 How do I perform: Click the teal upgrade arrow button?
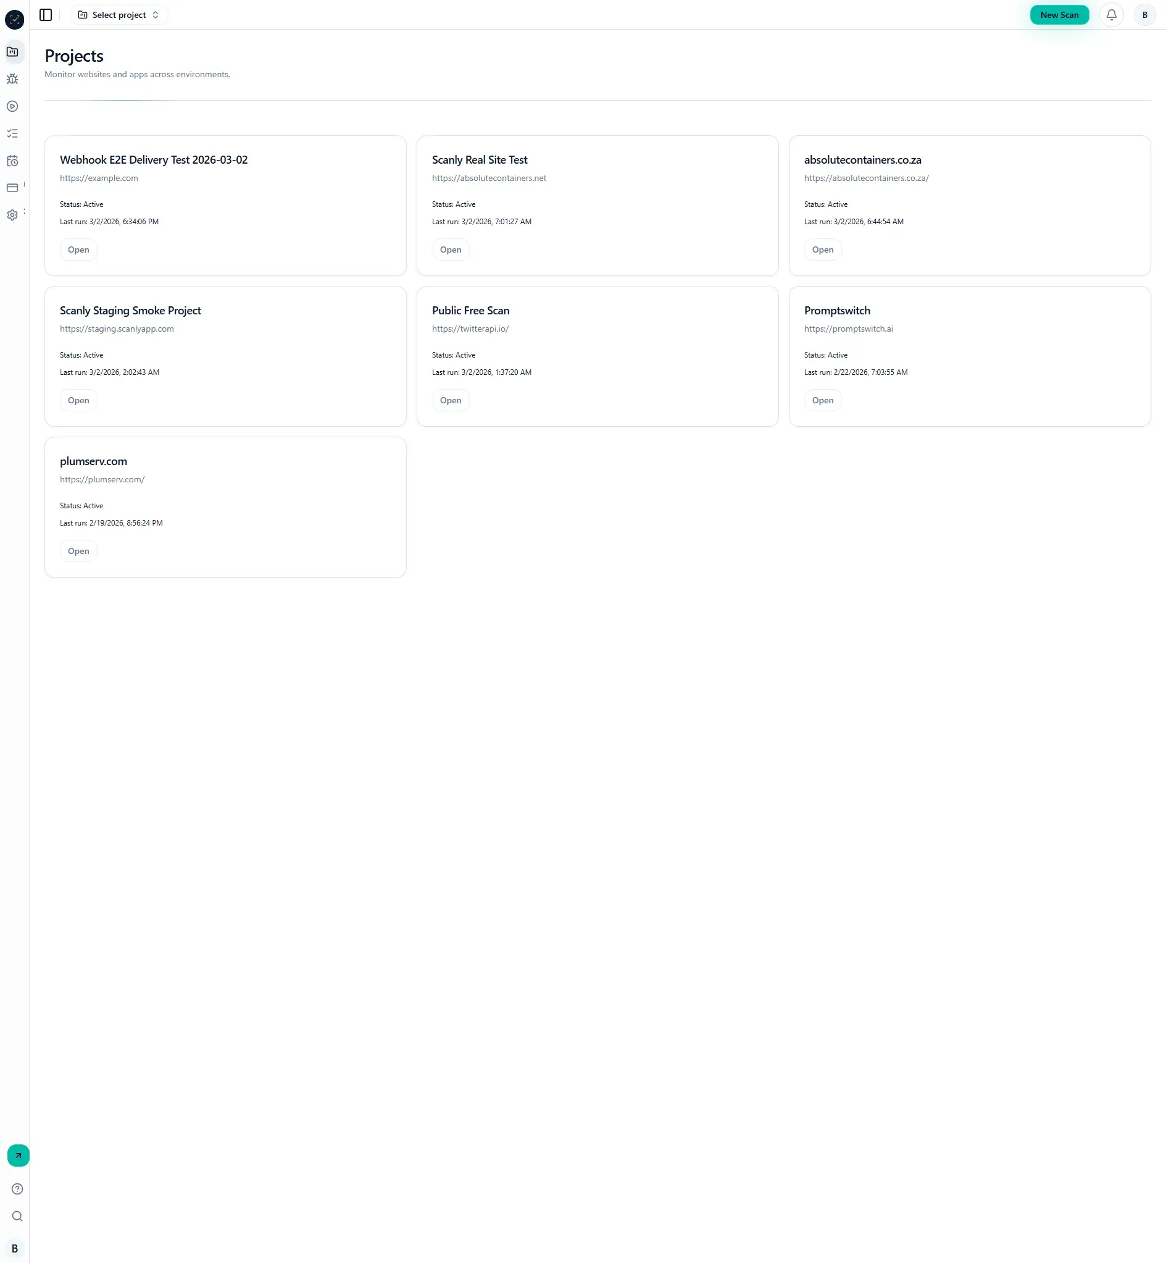18,1156
